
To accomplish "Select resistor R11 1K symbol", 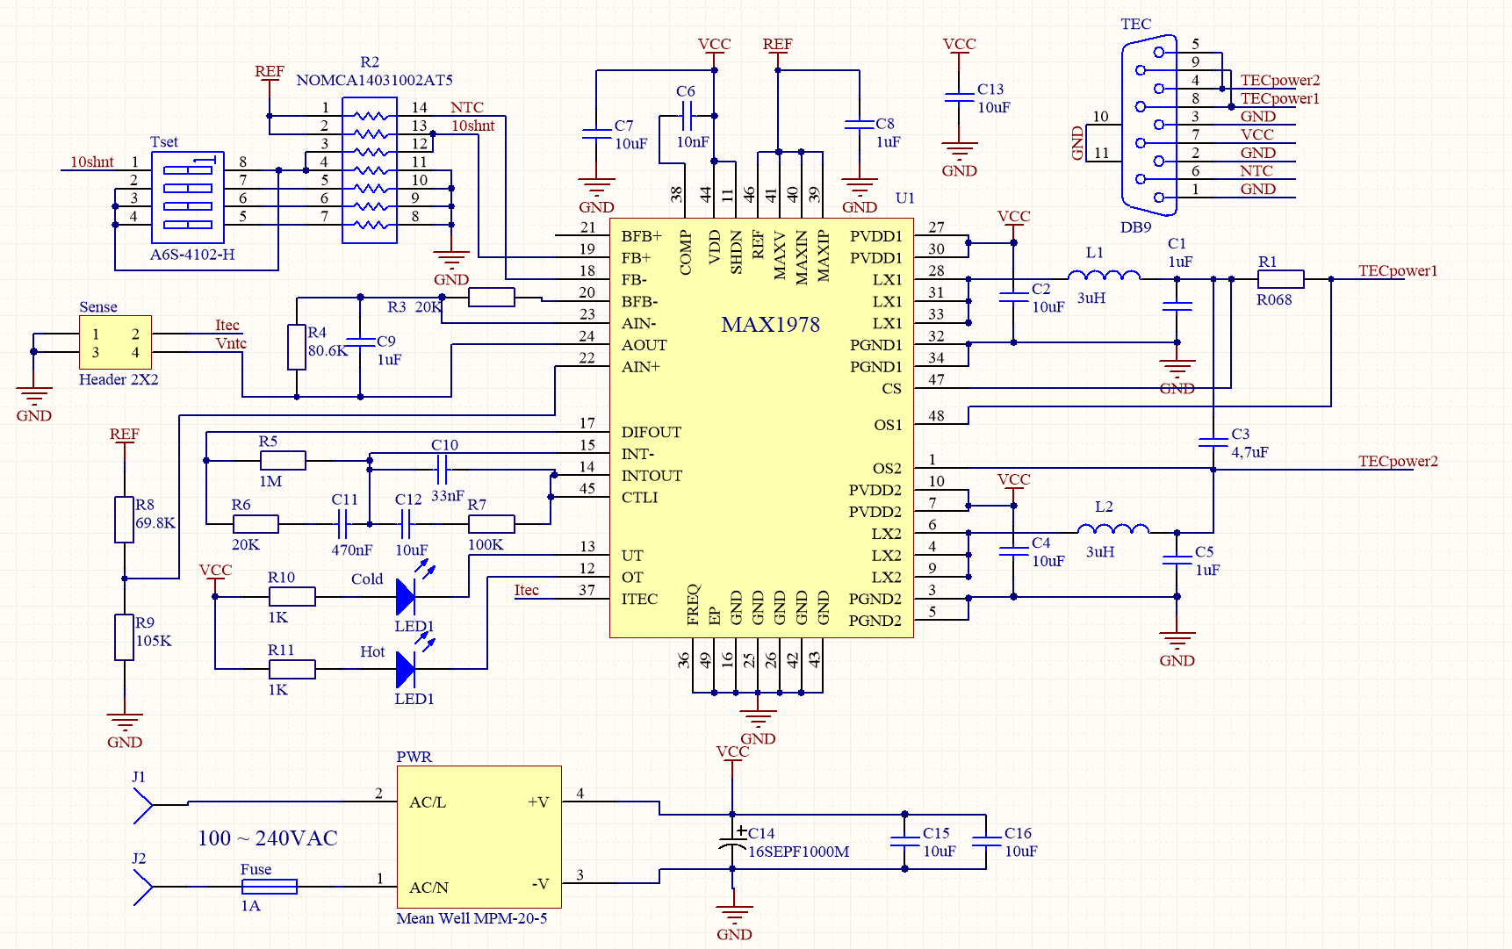I will tap(292, 669).
